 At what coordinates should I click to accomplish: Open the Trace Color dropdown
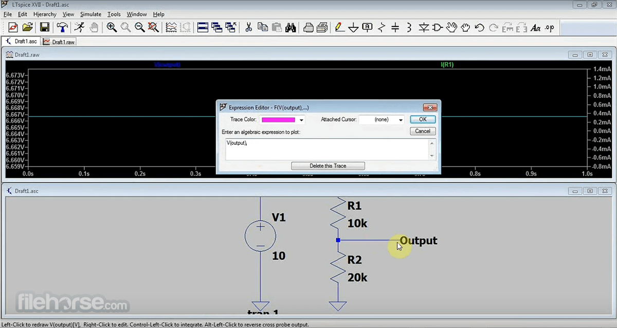[x=302, y=120]
